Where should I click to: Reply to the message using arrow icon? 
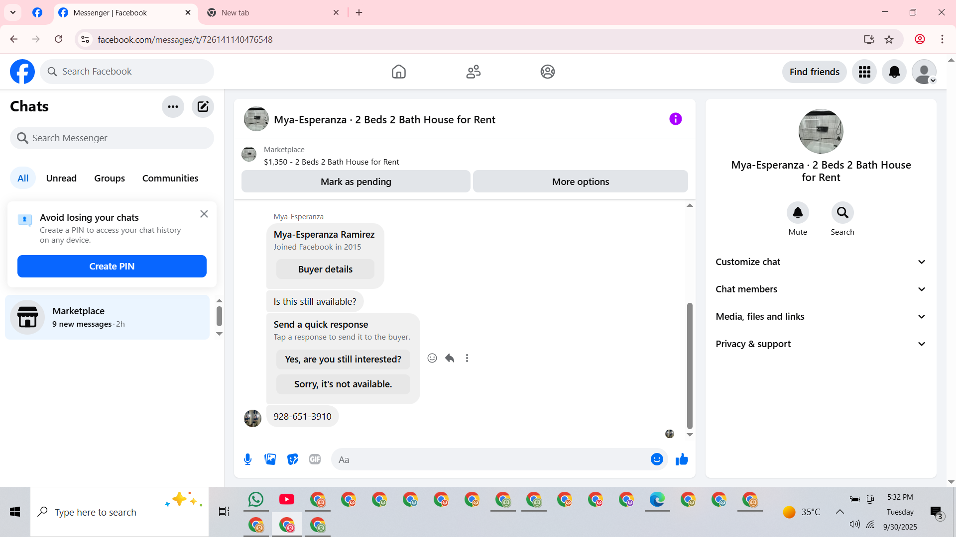[x=450, y=358]
